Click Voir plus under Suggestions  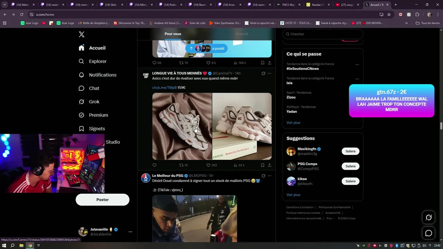[x=293, y=195]
